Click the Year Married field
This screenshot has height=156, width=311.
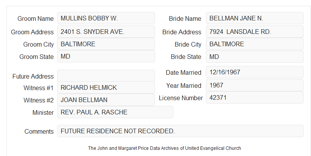click(255, 85)
